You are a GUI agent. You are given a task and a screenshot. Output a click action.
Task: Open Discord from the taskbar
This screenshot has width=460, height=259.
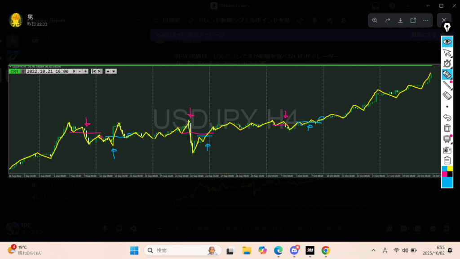pos(294,250)
